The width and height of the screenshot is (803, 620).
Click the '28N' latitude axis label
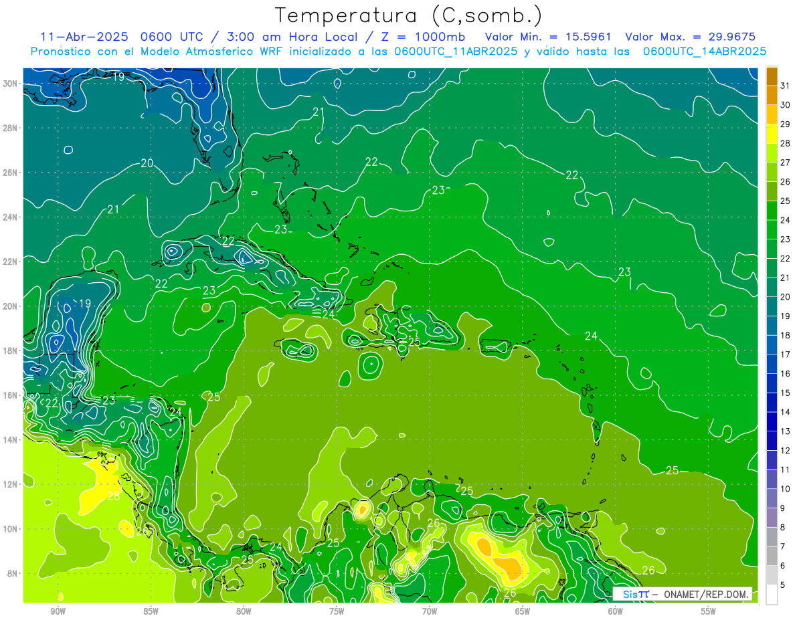click(x=11, y=128)
